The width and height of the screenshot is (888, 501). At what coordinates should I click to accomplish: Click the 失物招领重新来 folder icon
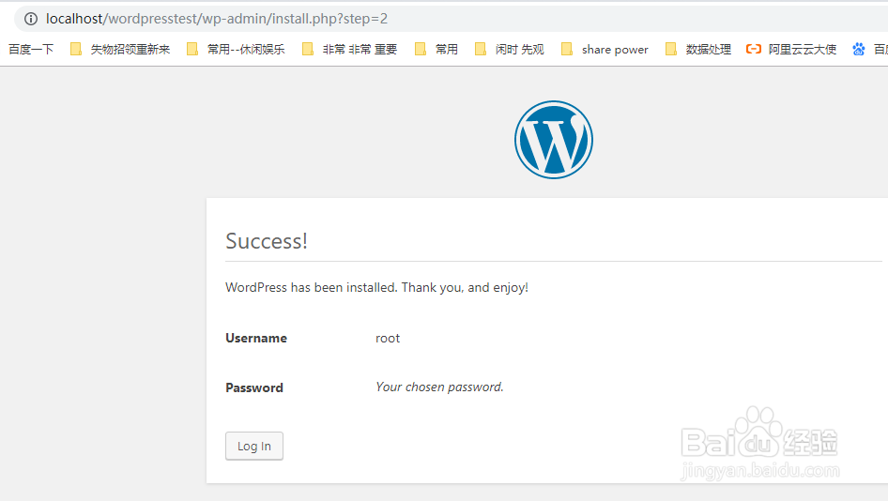pos(76,50)
